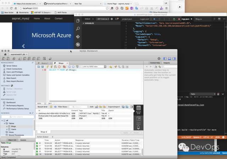Image resolution: width=227 pixels, height=159 pixels.
Task: Open the Explorer icon in VS Code activity bar
Action: 78,20
